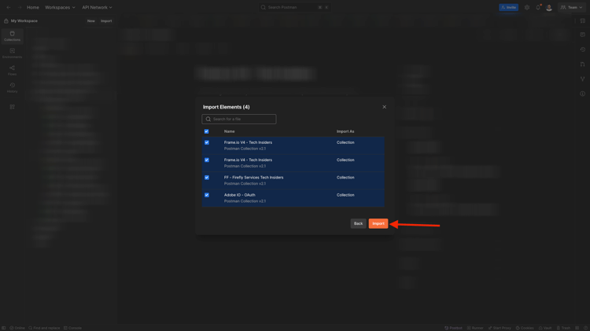This screenshot has height=331, width=590.
Task: Open Find and replace in status bar
Action: pos(44,328)
